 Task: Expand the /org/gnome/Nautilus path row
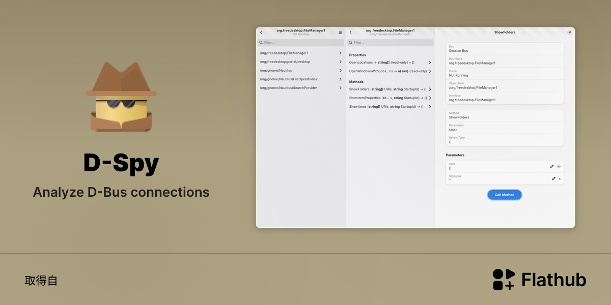(300, 71)
